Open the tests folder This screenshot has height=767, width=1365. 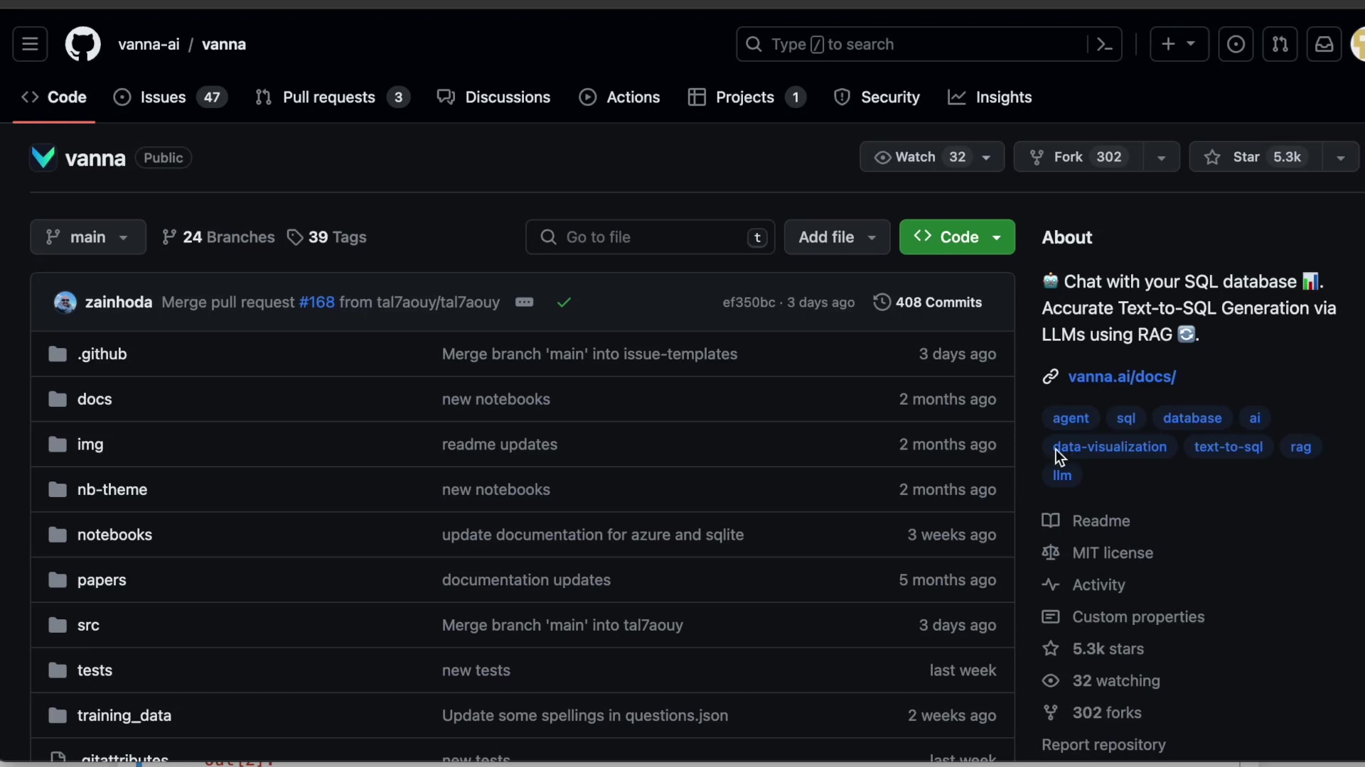click(x=95, y=670)
